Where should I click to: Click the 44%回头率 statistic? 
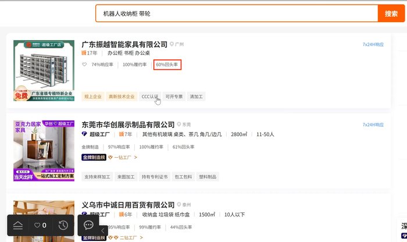[181, 227]
